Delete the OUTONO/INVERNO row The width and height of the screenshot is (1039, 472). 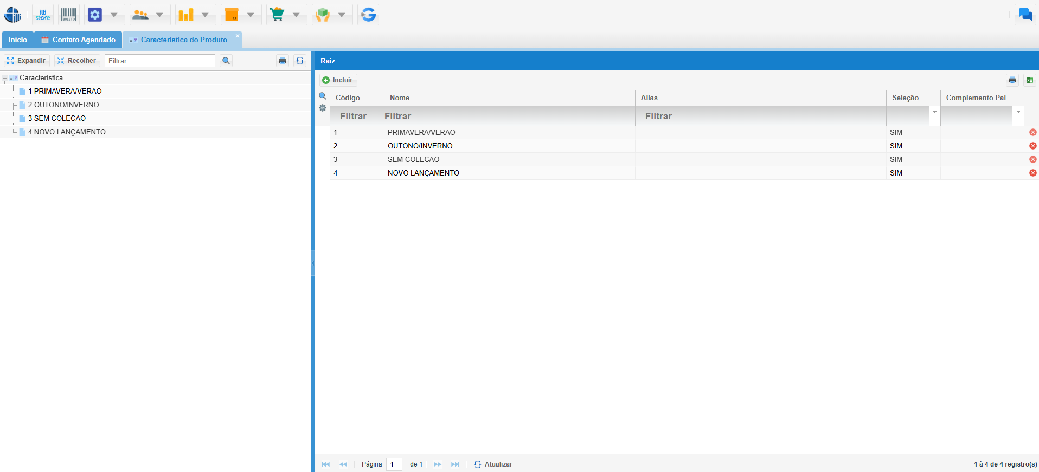1032,146
